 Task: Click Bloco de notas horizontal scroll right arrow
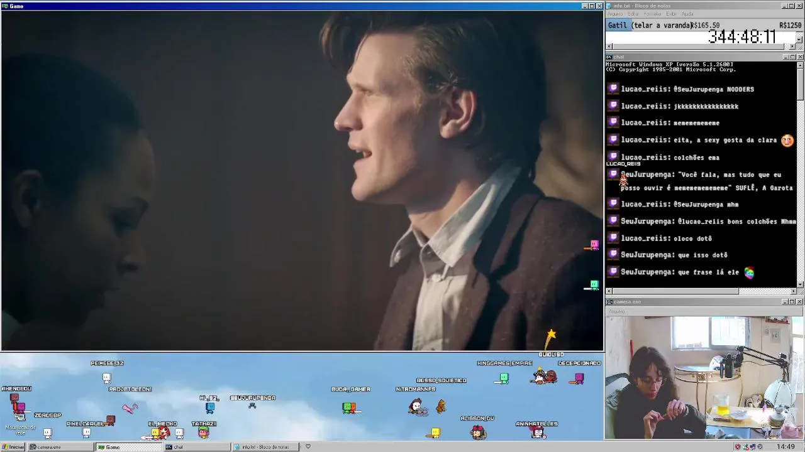pyautogui.click(x=792, y=46)
